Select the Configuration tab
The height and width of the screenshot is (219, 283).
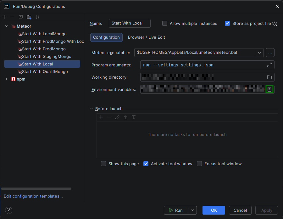106,37
